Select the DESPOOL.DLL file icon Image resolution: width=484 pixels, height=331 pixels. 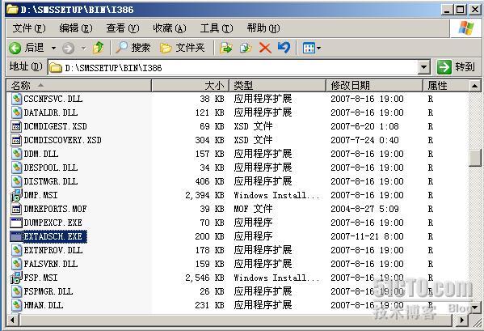[16, 168]
